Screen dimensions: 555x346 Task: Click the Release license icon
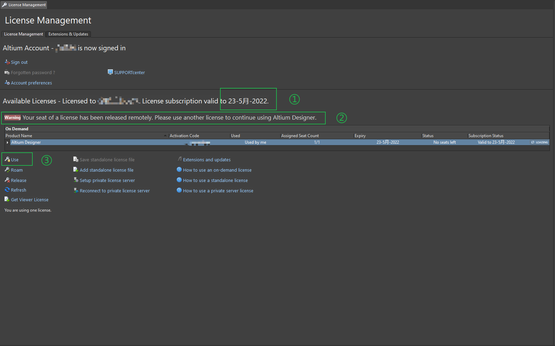[x=7, y=180]
